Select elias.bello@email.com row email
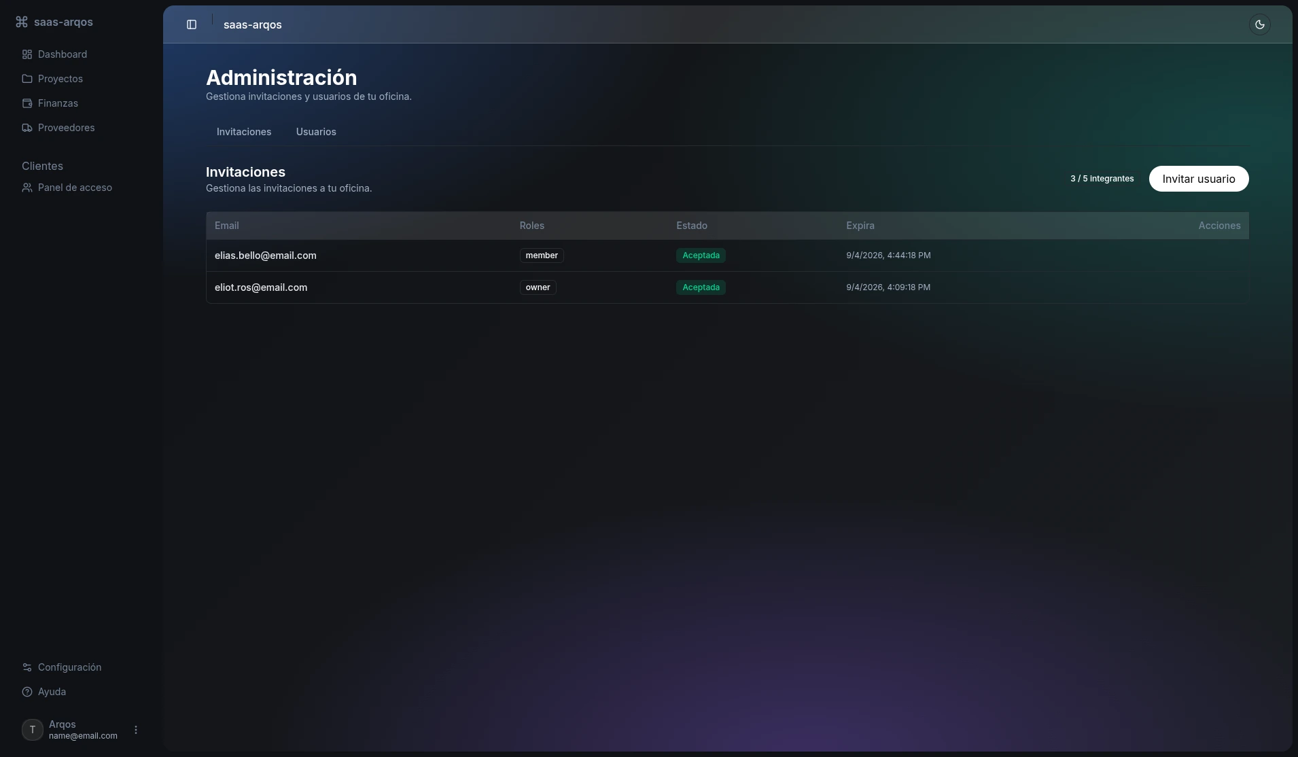 coord(266,256)
